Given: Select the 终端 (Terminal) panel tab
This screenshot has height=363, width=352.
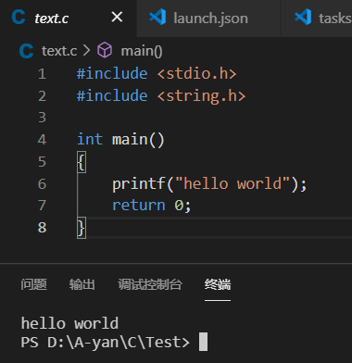Looking at the screenshot, I should tap(218, 284).
